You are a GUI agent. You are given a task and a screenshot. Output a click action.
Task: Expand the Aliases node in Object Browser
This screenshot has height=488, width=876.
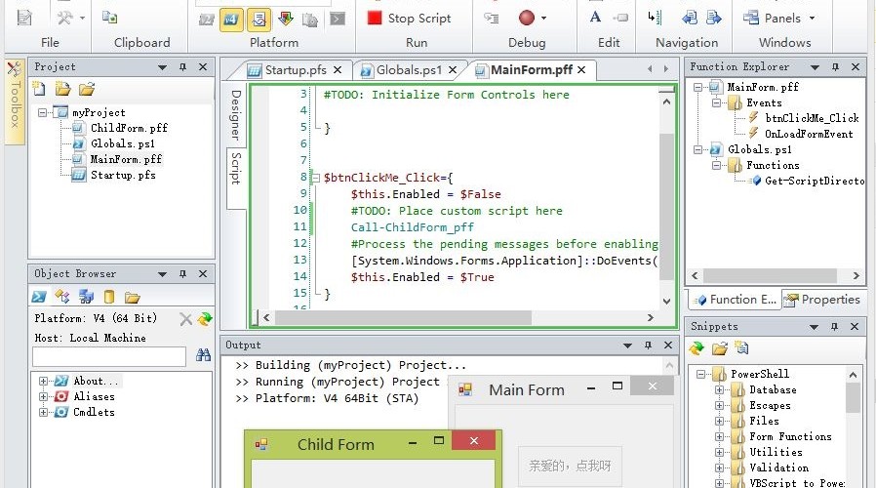pyautogui.click(x=43, y=396)
